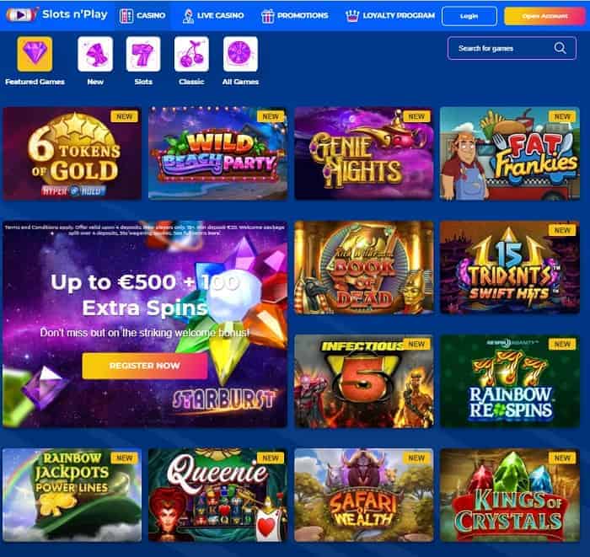
Task: Click the search magnifier icon
Action: click(560, 48)
